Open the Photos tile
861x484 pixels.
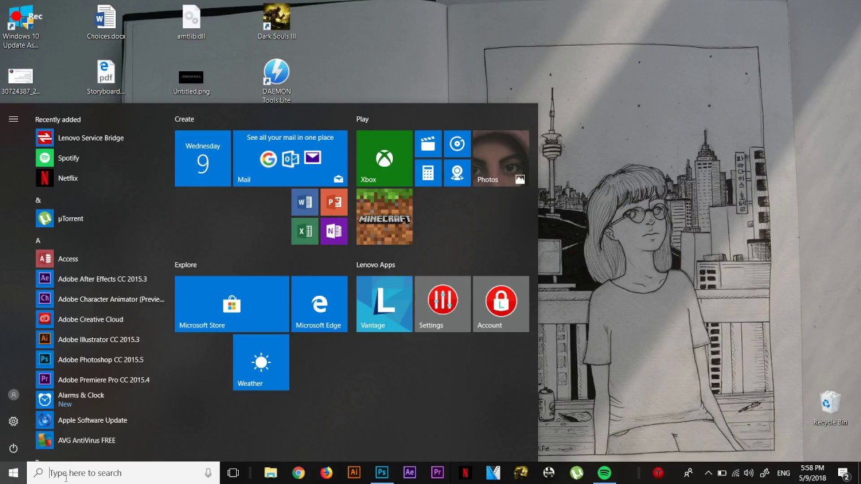[500, 159]
